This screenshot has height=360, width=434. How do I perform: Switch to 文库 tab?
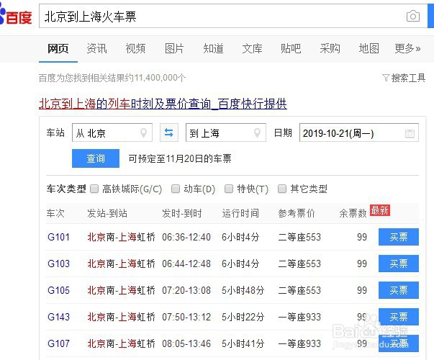coord(252,49)
